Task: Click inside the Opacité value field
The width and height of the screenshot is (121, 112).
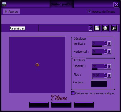Action: coord(98,66)
